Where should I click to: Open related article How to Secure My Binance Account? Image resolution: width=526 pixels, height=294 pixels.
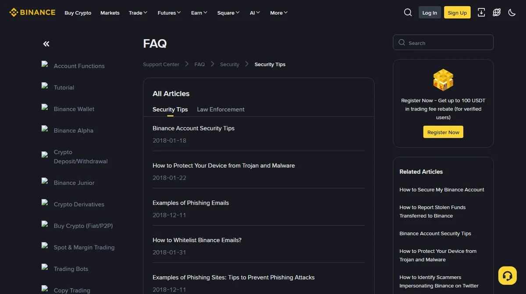click(x=442, y=190)
